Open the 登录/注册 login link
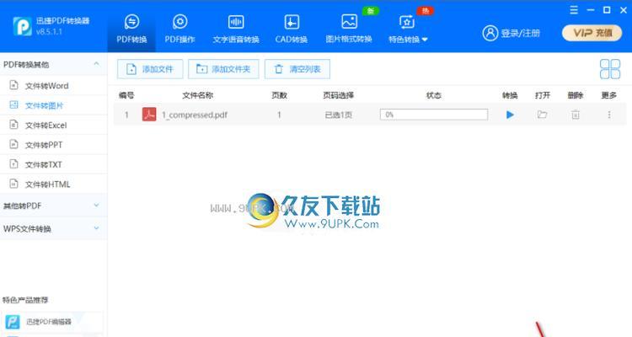This screenshot has width=632, height=337. [x=520, y=33]
